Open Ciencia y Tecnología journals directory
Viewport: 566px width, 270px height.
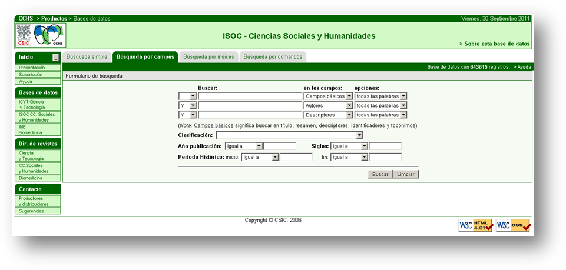click(x=38, y=156)
